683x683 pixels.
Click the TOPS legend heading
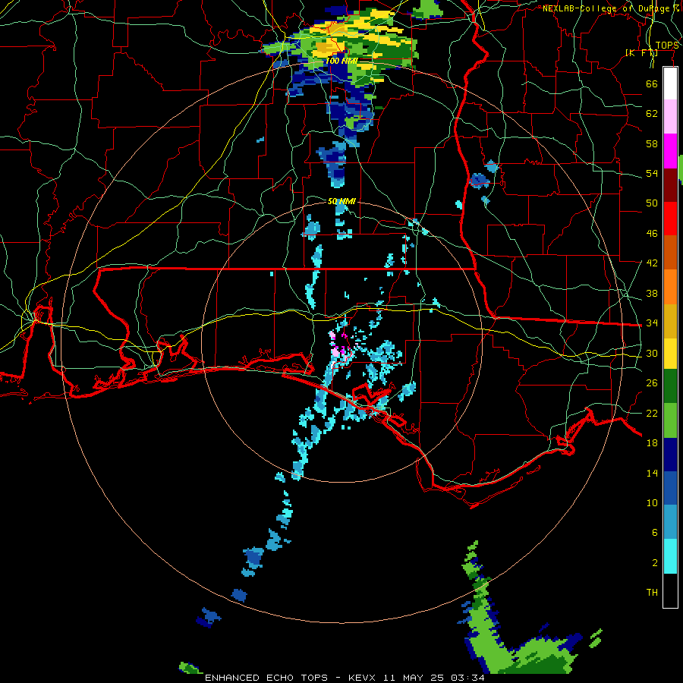[x=667, y=46]
